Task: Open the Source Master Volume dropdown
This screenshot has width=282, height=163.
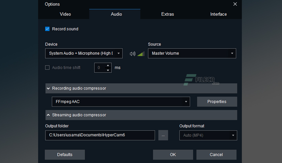Action: [192, 53]
